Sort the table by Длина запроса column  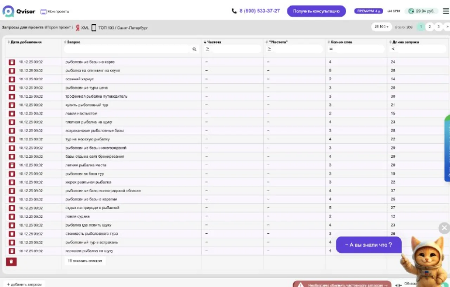[x=404, y=42]
